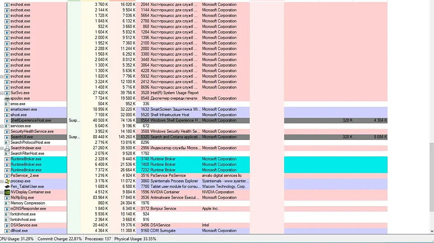Collapse the svchost.exe PID 5932 tree node
The height and width of the screenshot is (243, 434).
pos(2,77)
